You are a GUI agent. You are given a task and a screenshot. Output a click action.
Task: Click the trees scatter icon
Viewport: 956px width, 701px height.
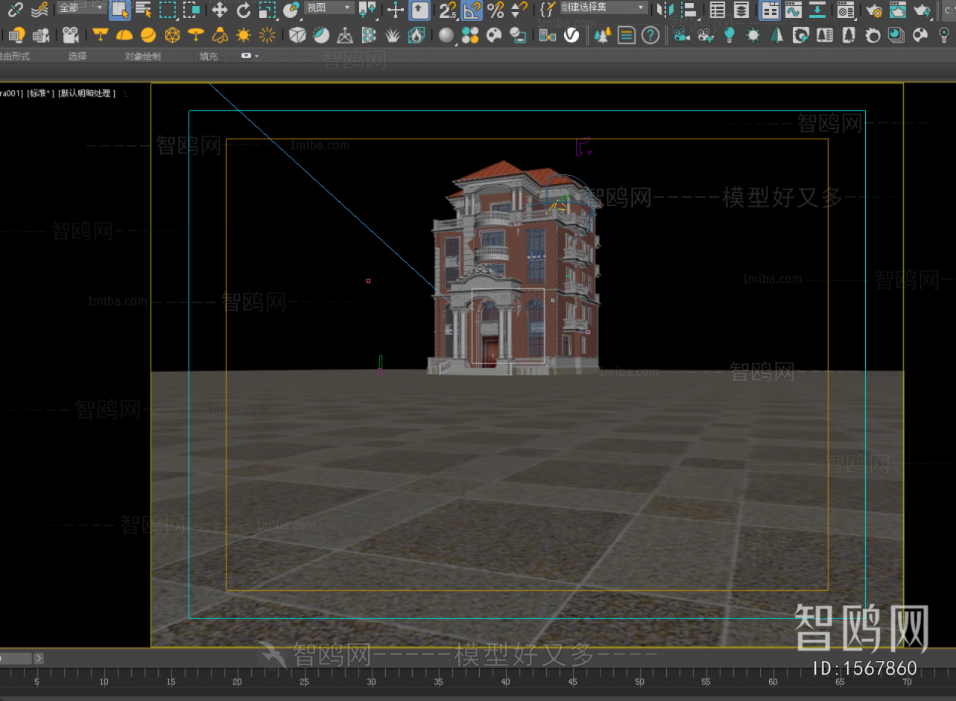point(602,35)
